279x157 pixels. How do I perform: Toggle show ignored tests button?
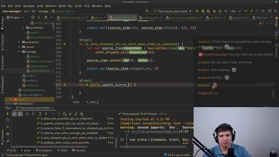pyautogui.click(x=20, y=114)
